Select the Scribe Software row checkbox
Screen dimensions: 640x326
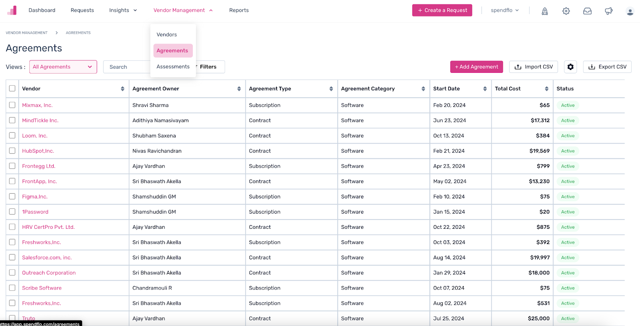click(12, 288)
